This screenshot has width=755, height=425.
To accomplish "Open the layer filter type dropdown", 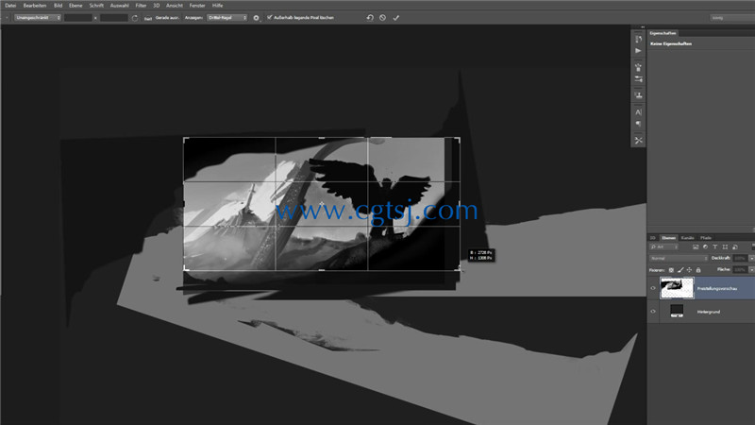I will click(664, 246).
